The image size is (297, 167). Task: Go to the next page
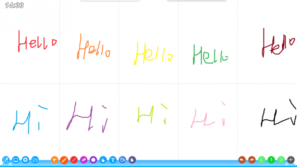click(281, 160)
